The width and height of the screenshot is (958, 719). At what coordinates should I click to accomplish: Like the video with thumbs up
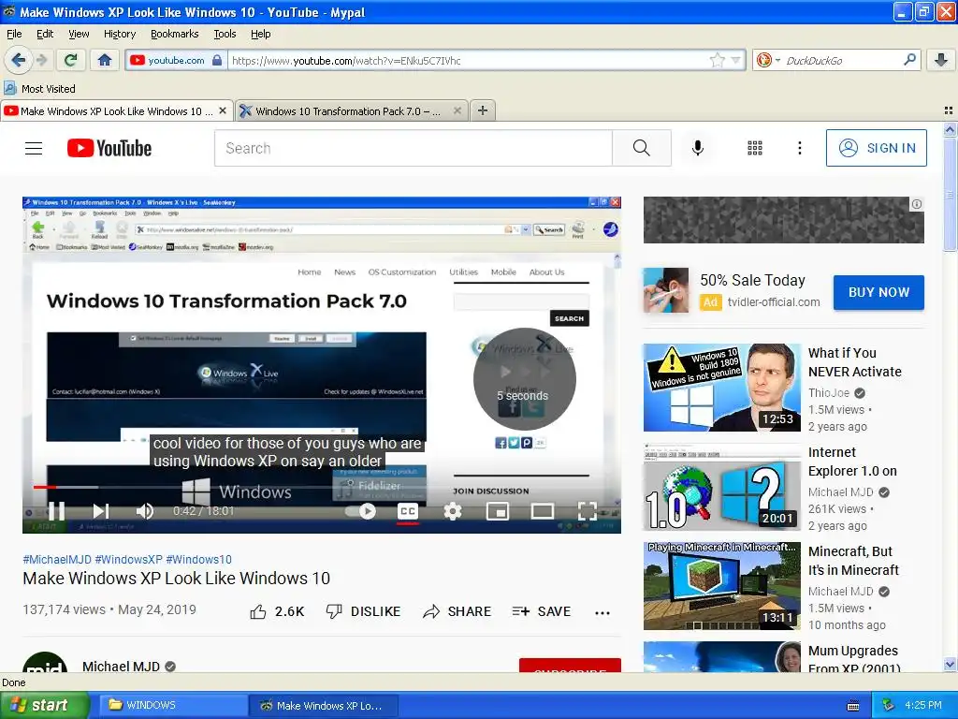[x=277, y=611]
